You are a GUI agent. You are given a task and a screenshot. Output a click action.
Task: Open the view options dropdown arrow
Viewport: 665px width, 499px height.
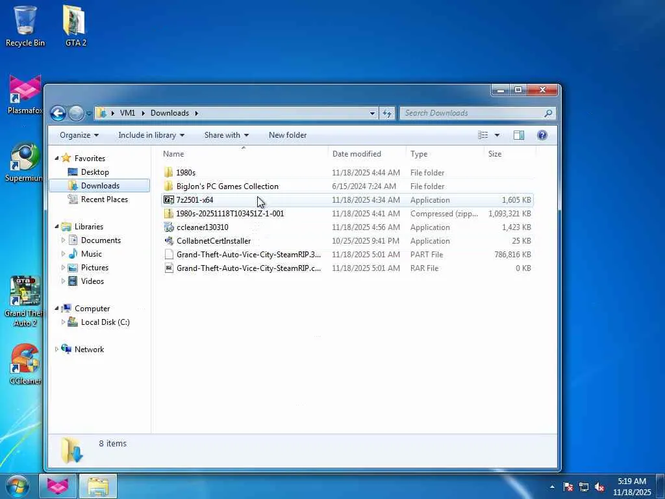tap(497, 135)
